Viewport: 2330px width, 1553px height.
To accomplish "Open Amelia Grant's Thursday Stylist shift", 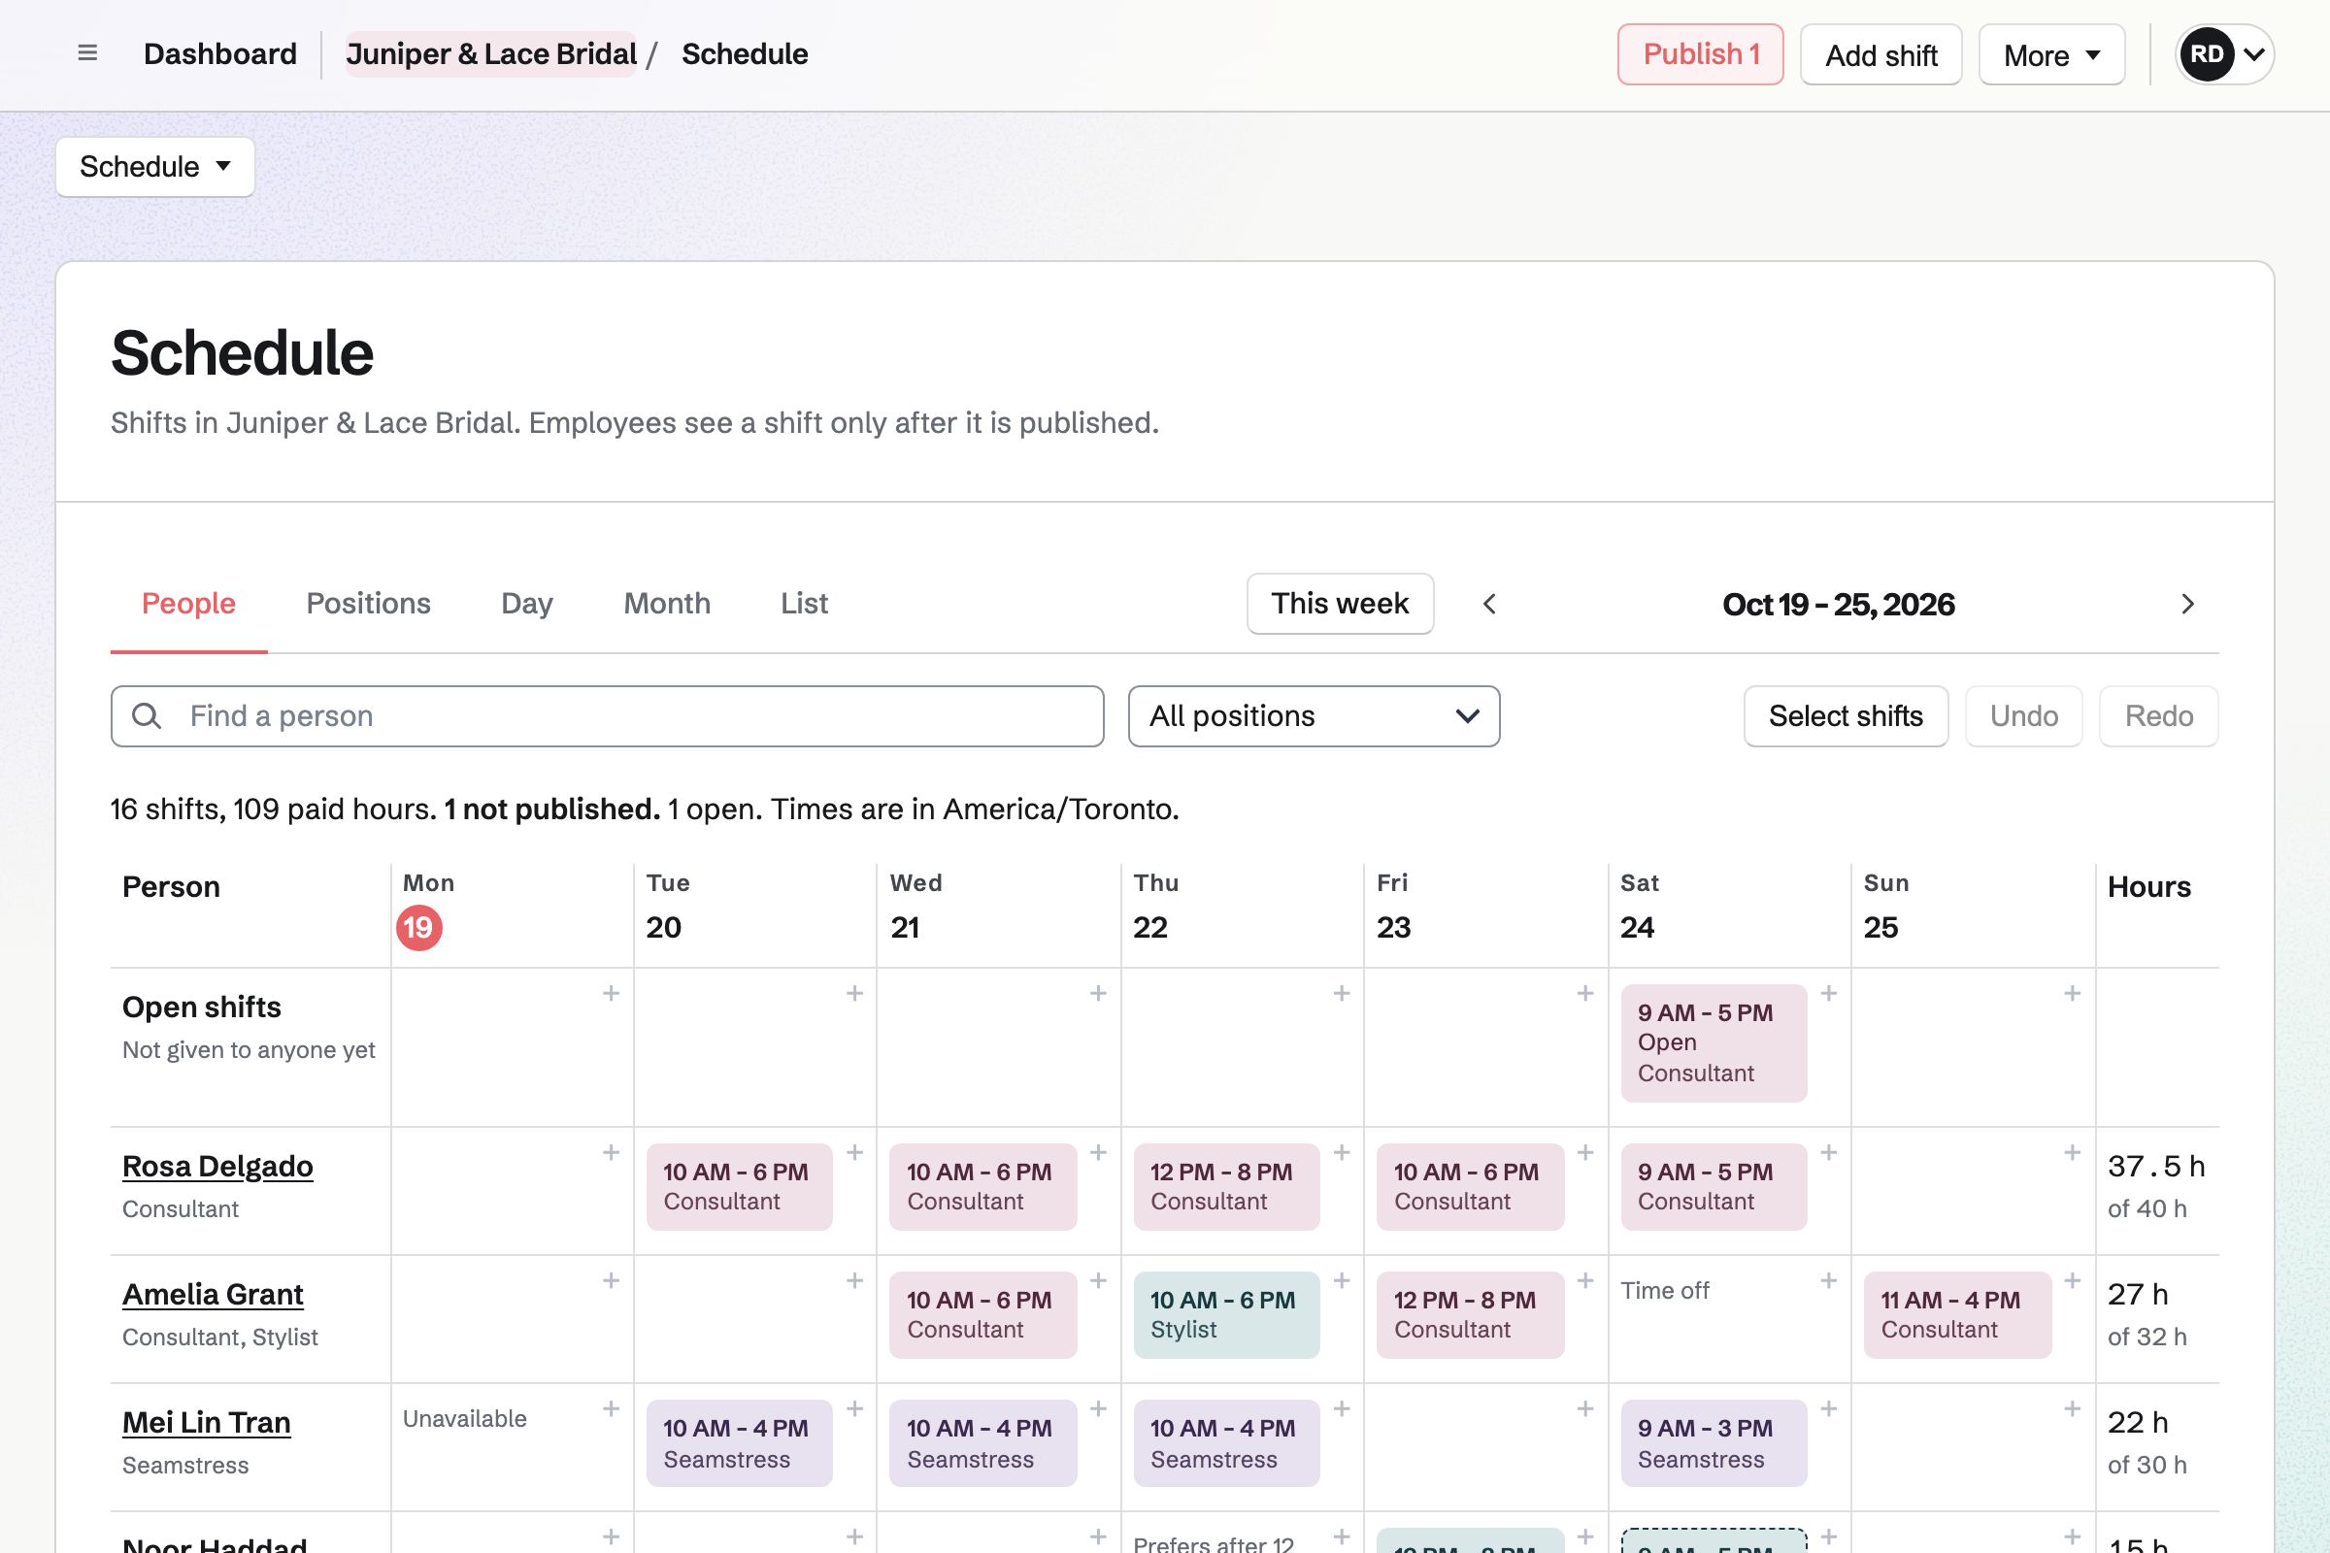I will coord(1226,1314).
